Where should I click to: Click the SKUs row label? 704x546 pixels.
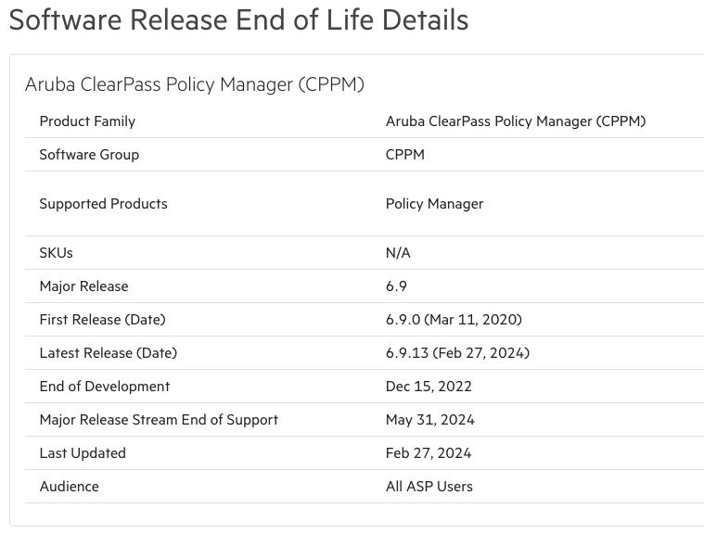(x=57, y=252)
